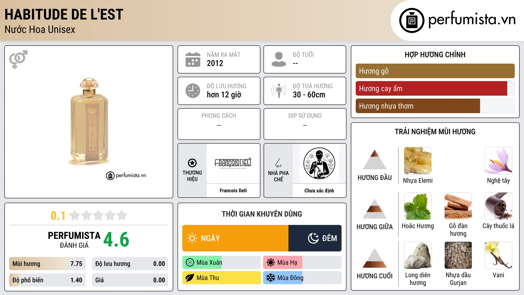Click the Độ lưu hương 0.00 score bar
The image size is (524, 295).
coord(130,264)
